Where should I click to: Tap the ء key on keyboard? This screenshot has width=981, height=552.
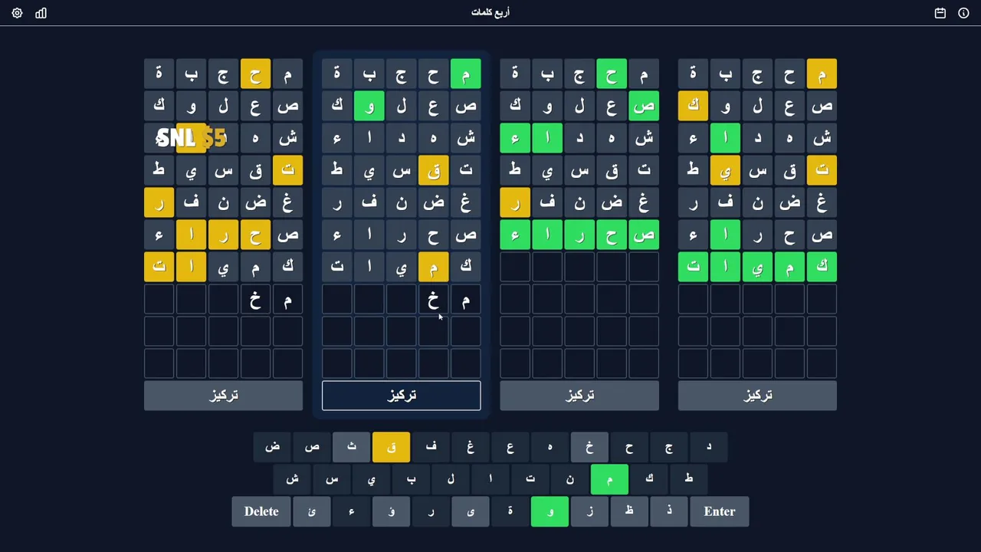(352, 511)
